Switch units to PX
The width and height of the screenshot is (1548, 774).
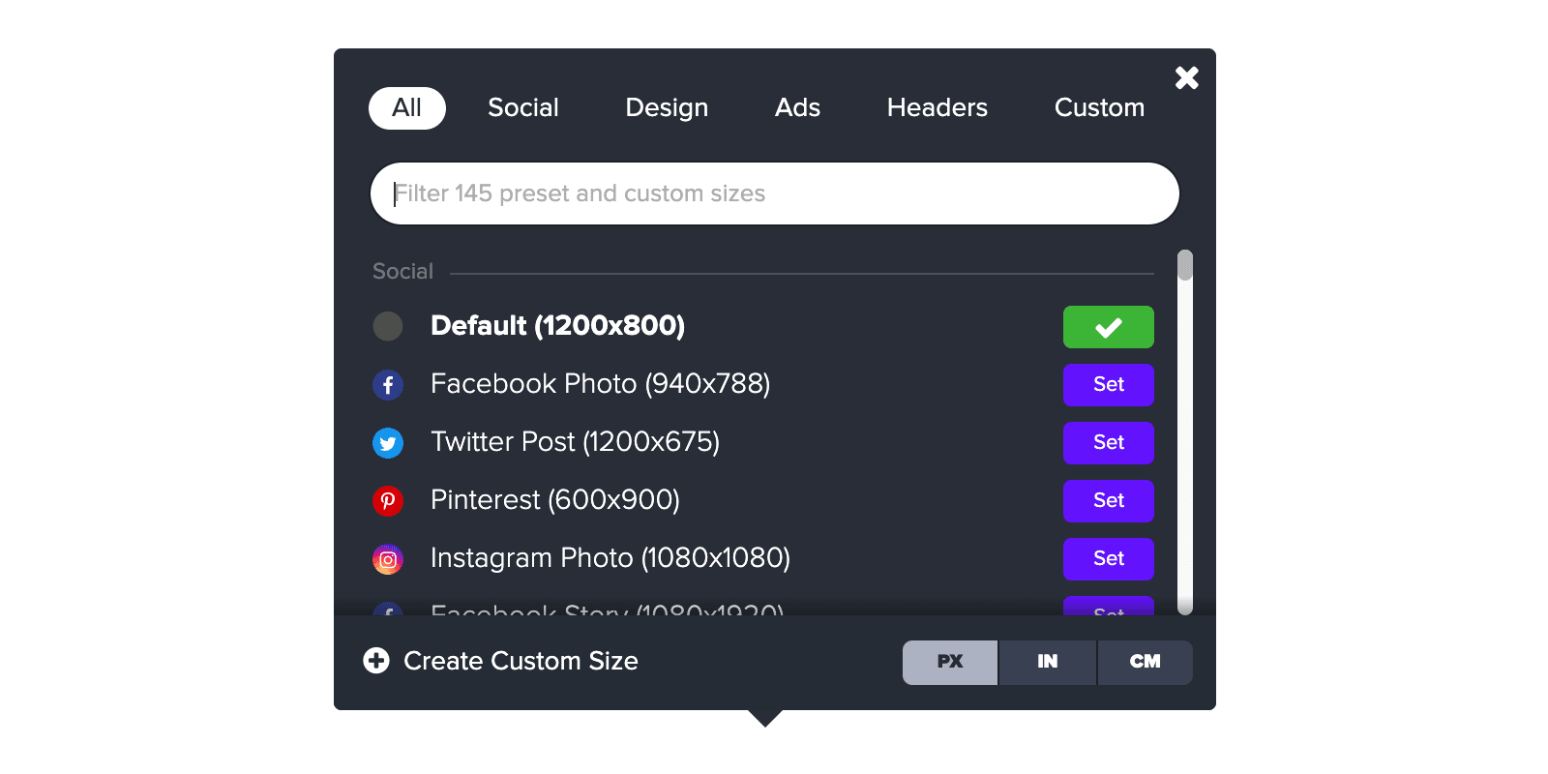pos(949,662)
